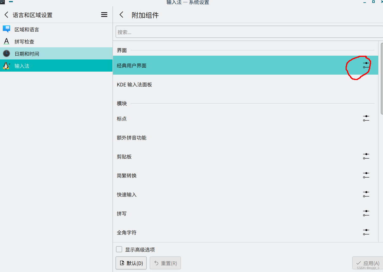Image resolution: width=383 pixels, height=272 pixels.
Task: Click the 输入法 penguin icon
Action: 6,66
